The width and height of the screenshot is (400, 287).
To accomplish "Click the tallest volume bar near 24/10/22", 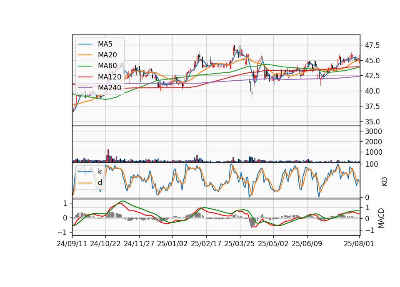I will (x=108, y=156).
